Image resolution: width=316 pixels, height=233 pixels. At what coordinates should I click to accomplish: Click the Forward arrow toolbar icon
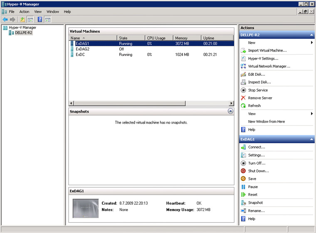pos(12,20)
